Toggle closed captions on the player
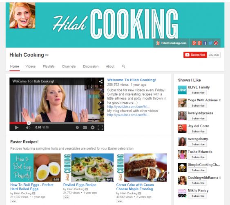The image size is (230, 205). click(85, 128)
